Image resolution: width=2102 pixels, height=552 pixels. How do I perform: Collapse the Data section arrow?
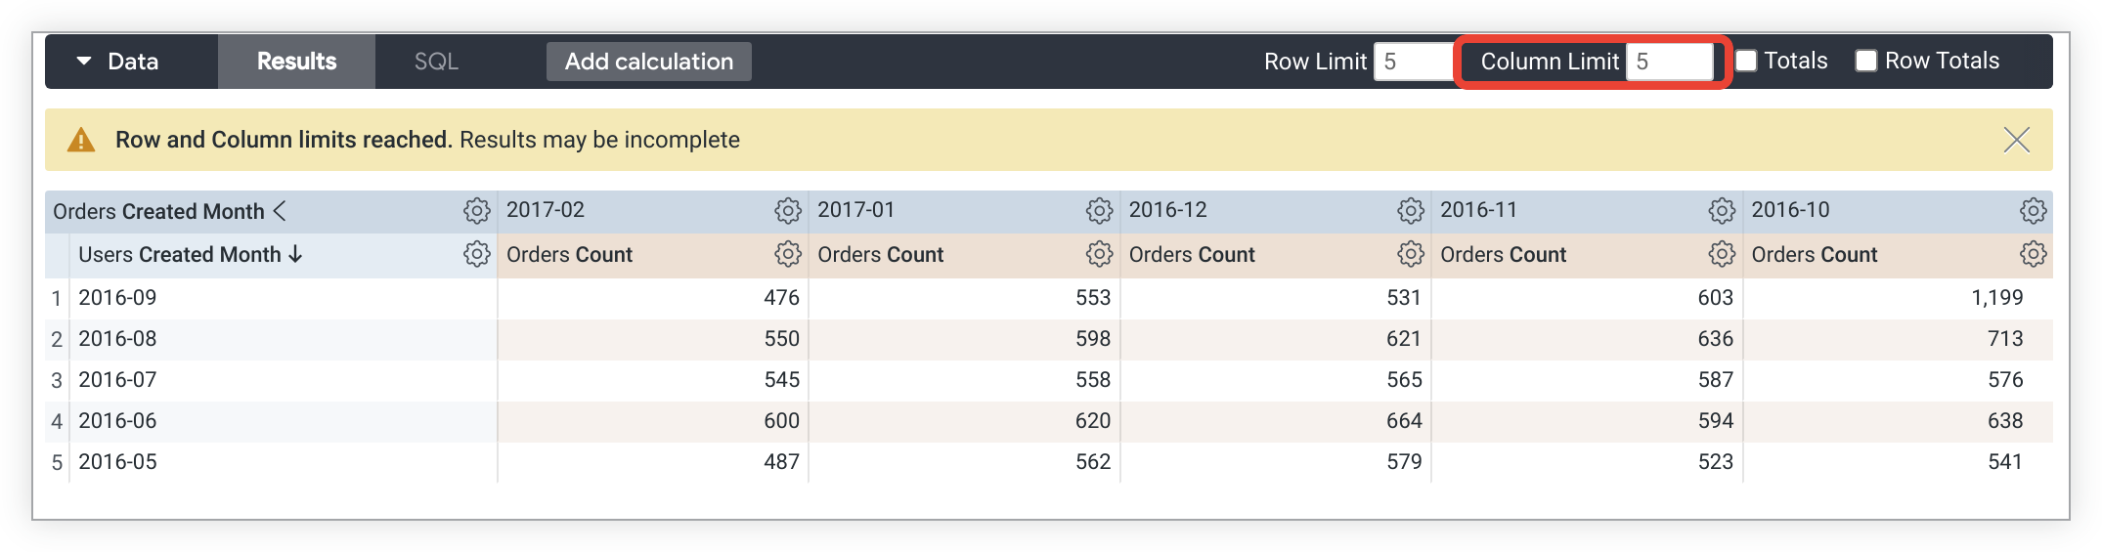[x=84, y=61]
